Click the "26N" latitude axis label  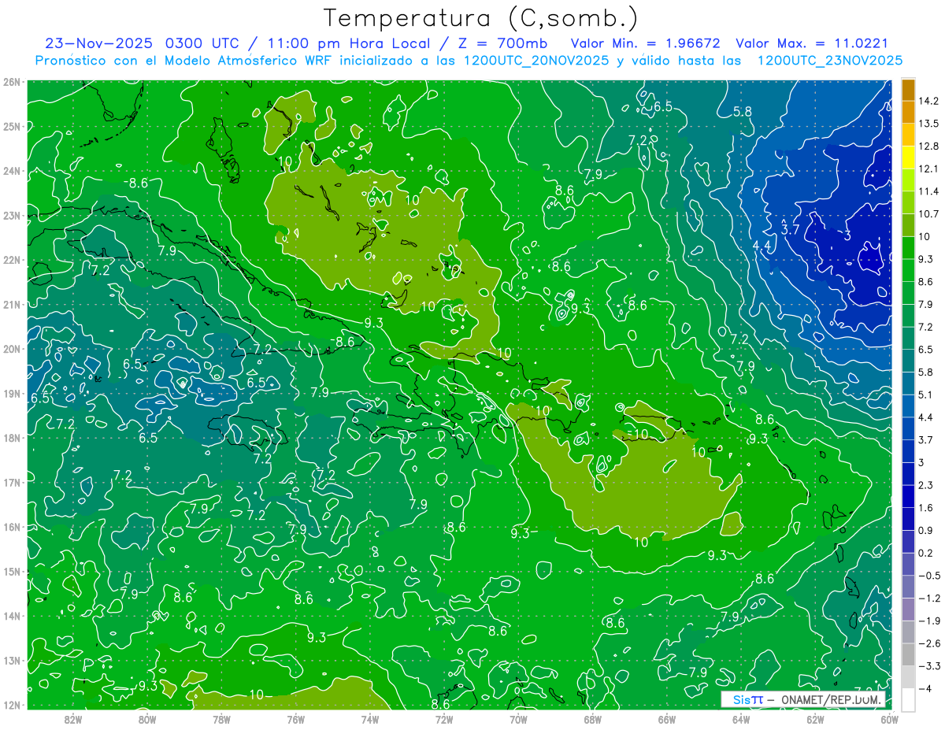12,82
